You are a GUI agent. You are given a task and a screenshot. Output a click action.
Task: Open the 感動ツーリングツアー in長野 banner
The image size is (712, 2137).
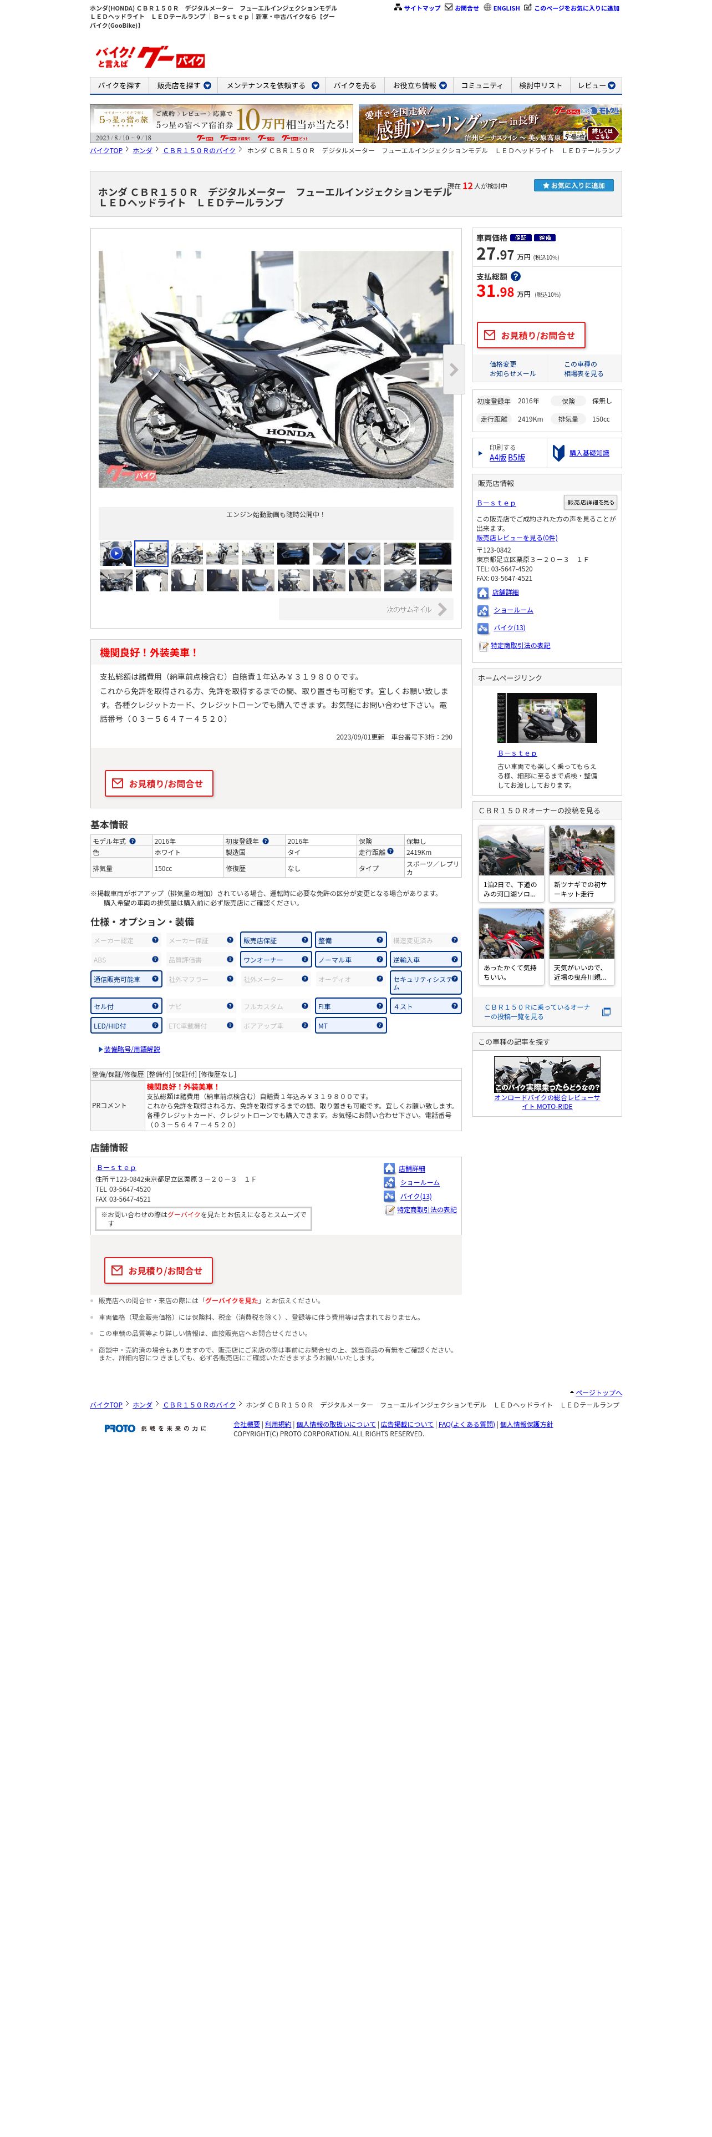click(490, 124)
